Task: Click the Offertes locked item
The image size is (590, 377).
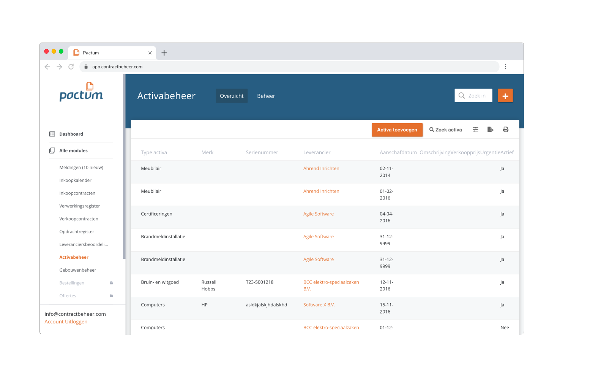Action: [x=68, y=296]
